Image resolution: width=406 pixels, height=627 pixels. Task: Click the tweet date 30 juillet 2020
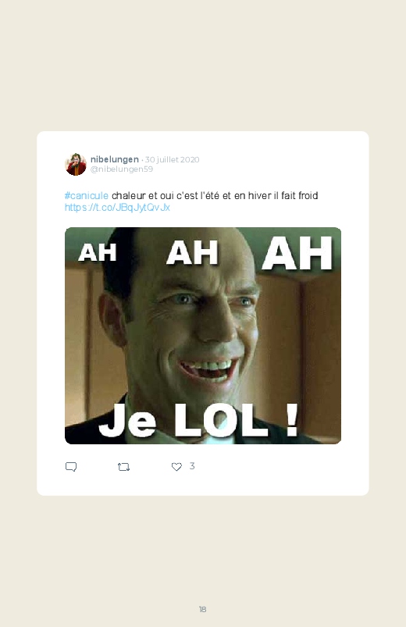(172, 159)
